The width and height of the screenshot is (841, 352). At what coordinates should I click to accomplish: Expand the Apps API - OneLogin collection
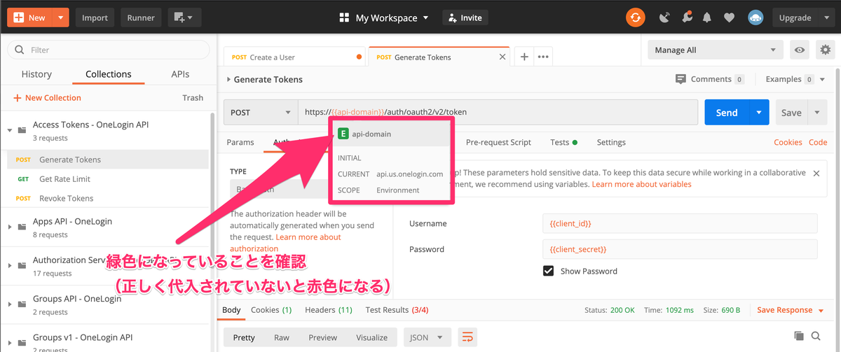[x=9, y=227]
